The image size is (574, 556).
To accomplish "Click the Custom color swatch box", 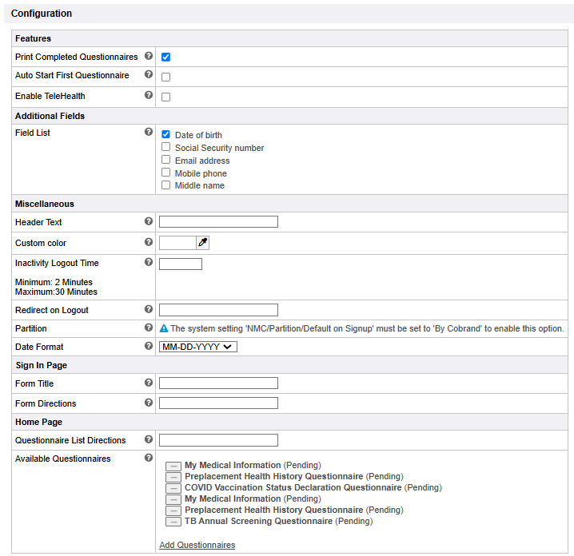I will pyautogui.click(x=177, y=243).
